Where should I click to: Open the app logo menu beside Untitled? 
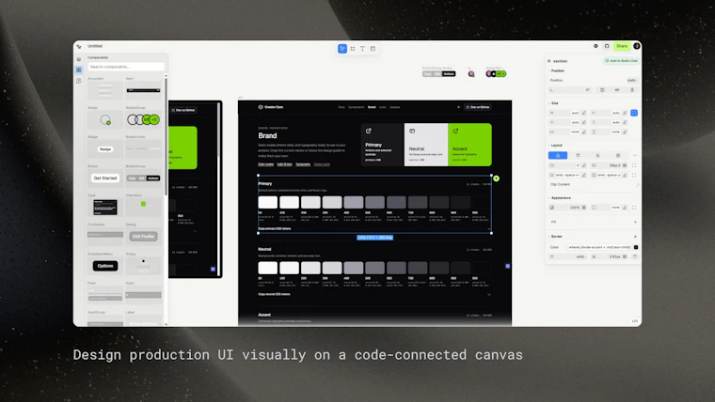click(x=79, y=46)
